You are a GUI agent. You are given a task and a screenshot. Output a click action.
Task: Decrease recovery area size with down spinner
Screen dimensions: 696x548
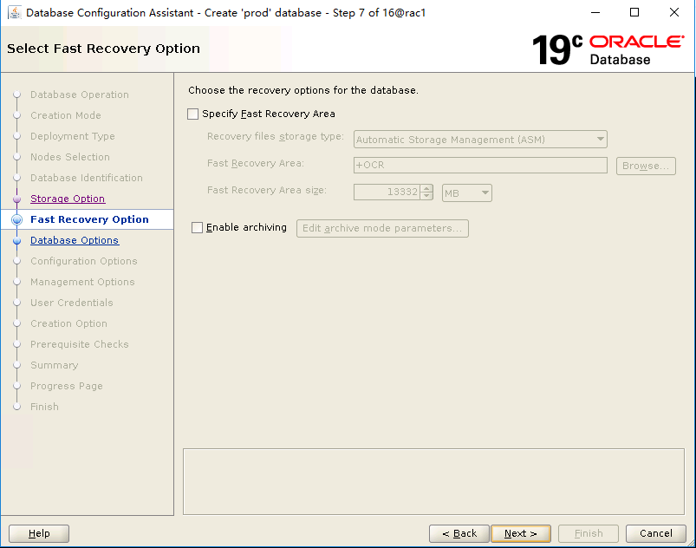click(x=426, y=196)
